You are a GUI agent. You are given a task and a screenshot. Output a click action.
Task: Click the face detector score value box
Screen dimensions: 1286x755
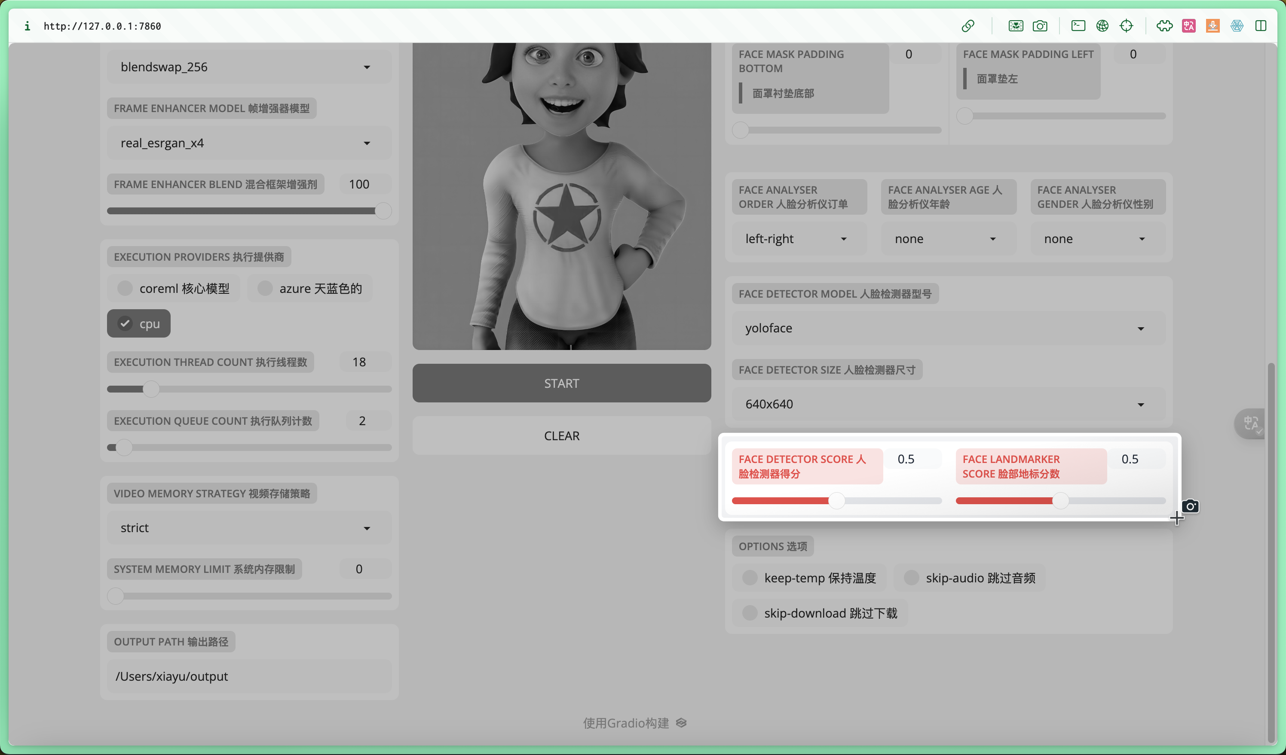[x=912, y=459]
